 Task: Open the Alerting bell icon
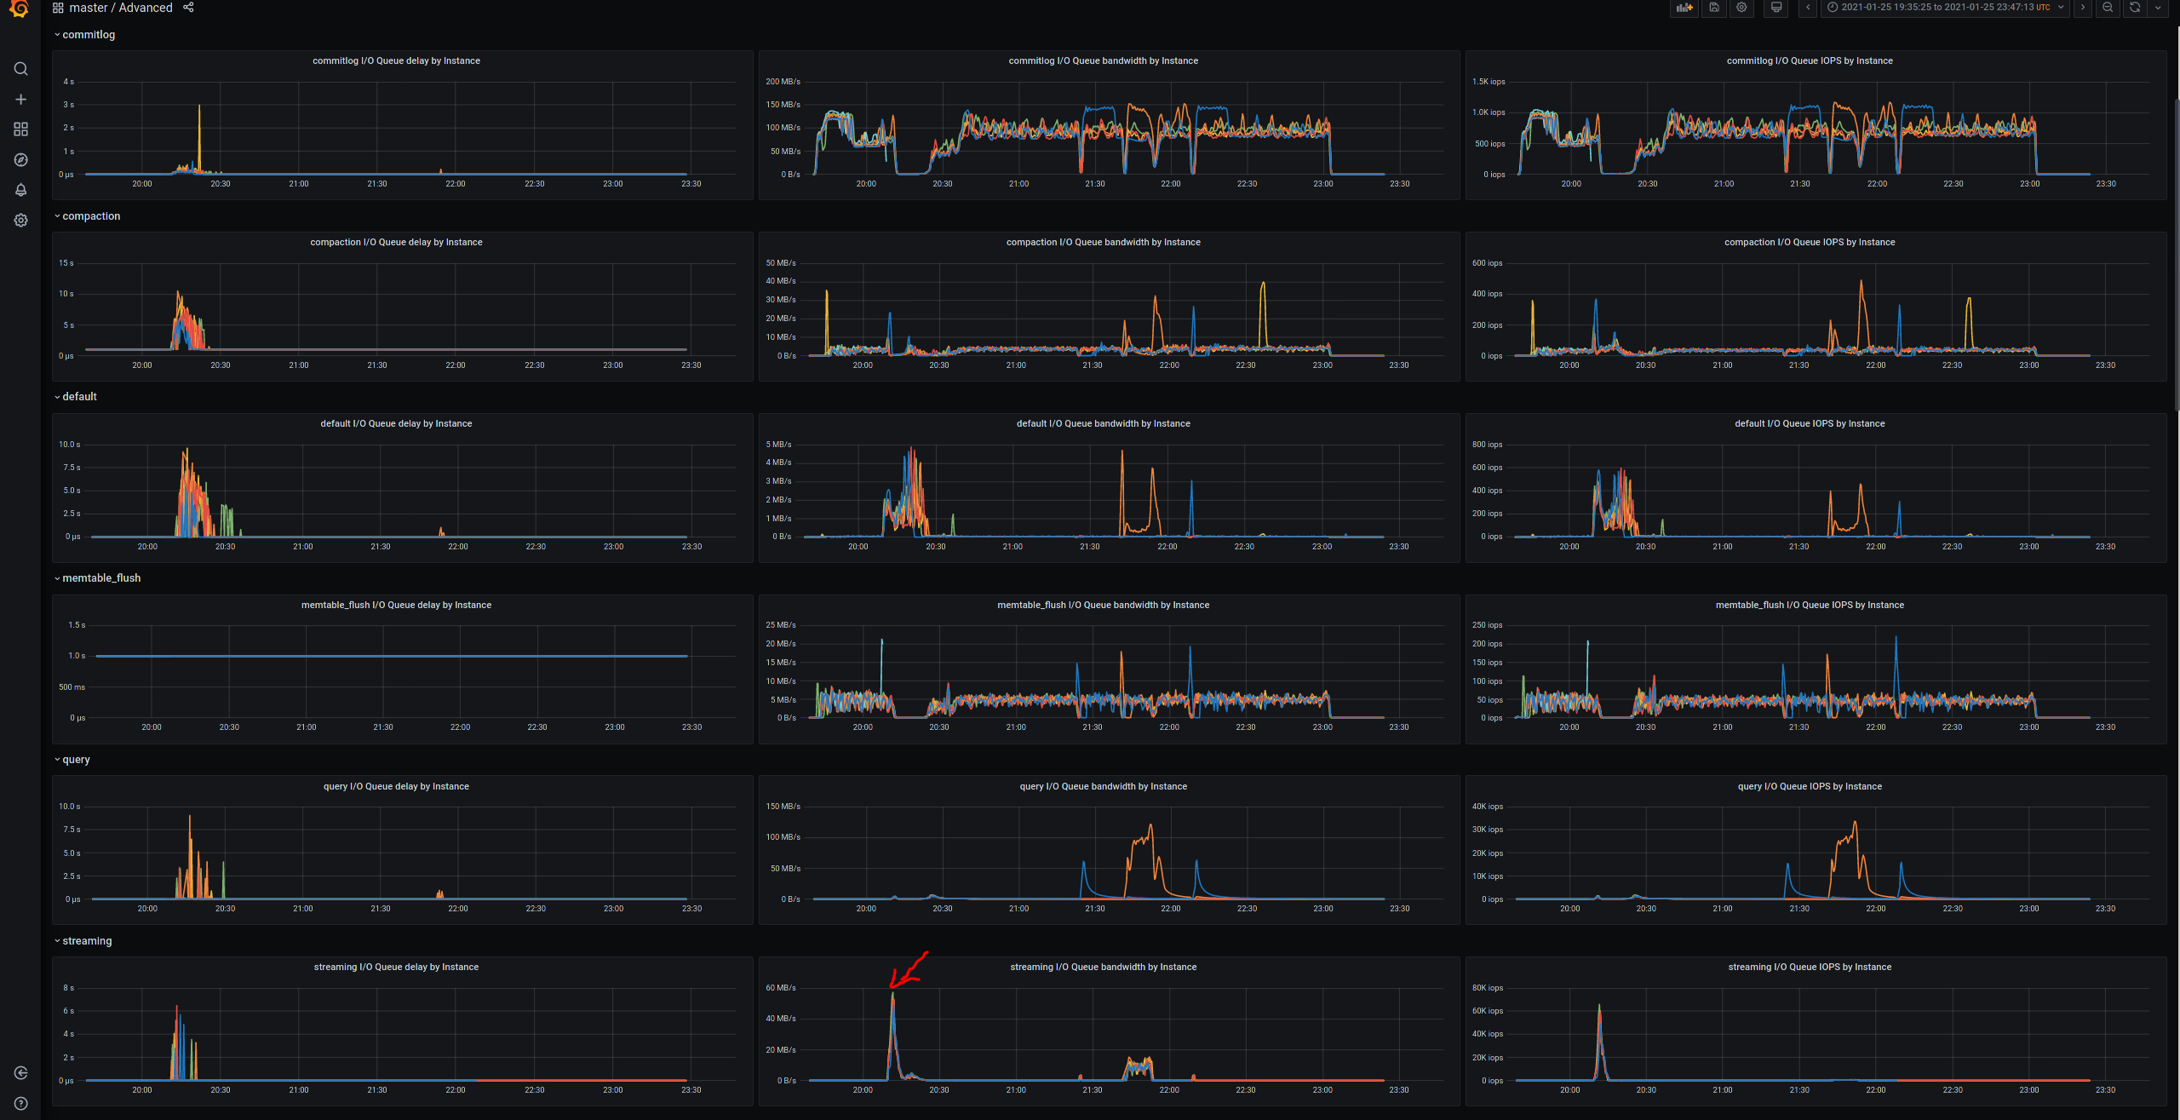coord(21,190)
